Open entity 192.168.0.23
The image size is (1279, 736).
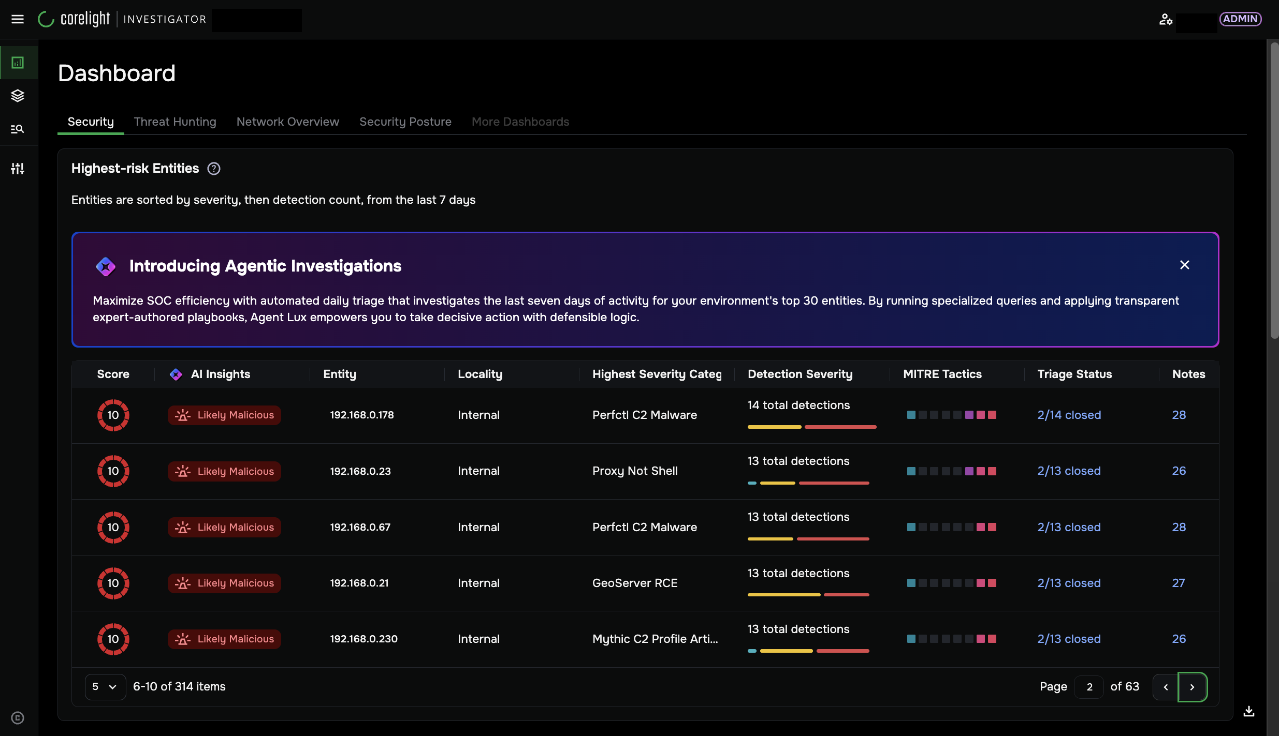[360, 471]
